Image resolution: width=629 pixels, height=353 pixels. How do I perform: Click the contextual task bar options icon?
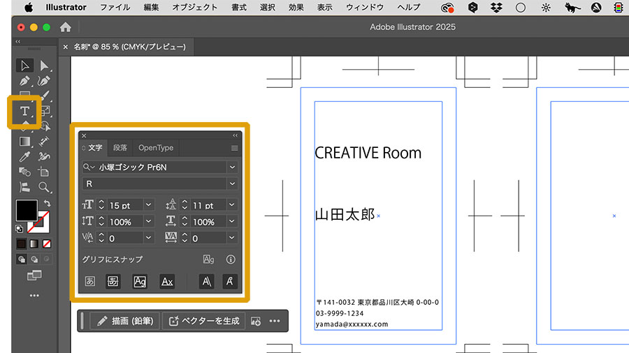pyautogui.click(x=256, y=321)
